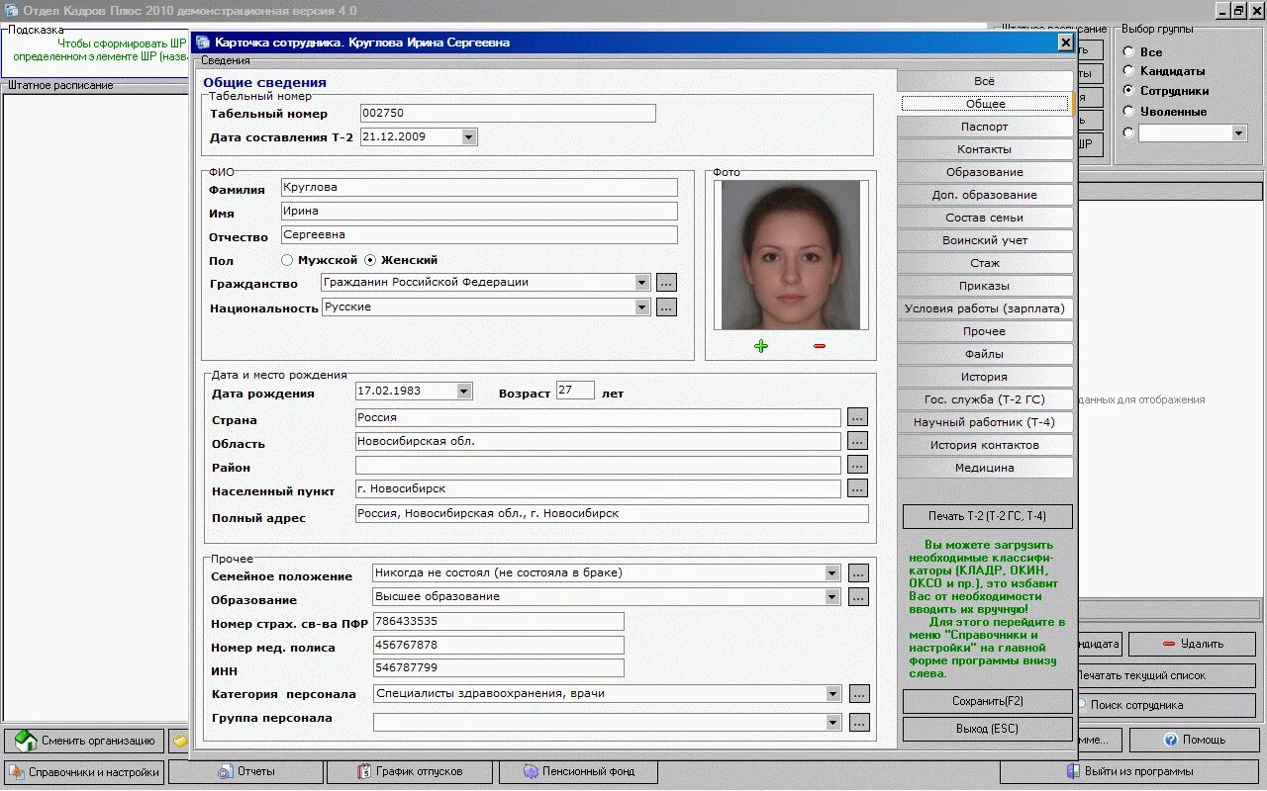Image resolution: width=1267 pixels, height=791 pixels.
Task: Close the Карточка сотрудника dialog
Action: point(1065,43)
